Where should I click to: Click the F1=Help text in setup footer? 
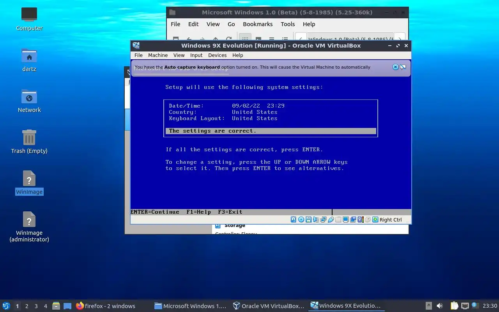point(198,212)
